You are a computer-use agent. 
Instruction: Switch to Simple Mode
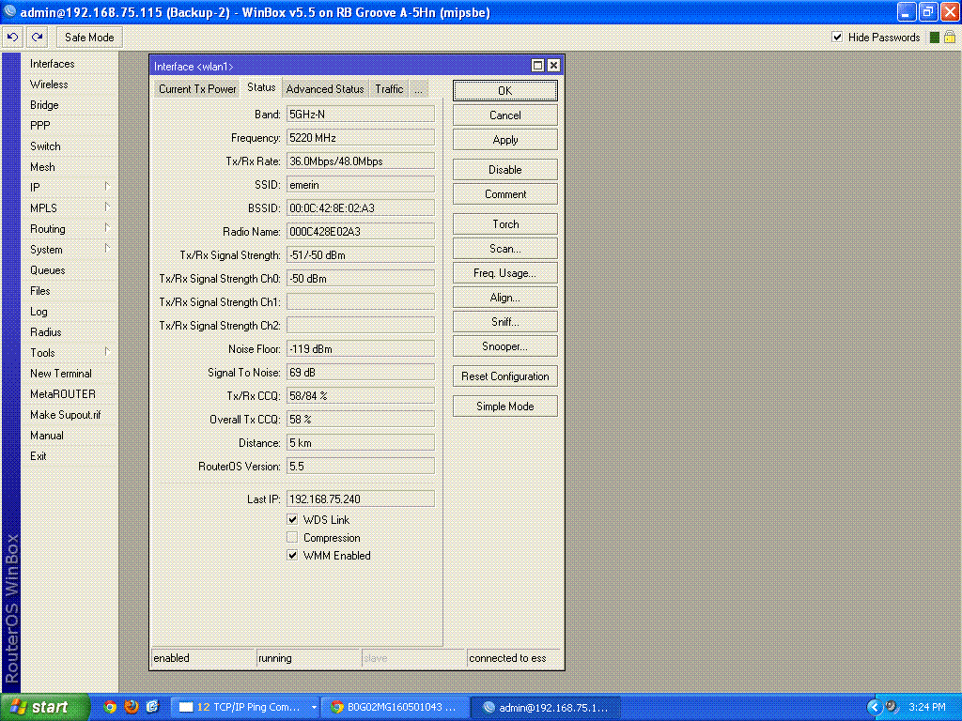click(504, 407)
